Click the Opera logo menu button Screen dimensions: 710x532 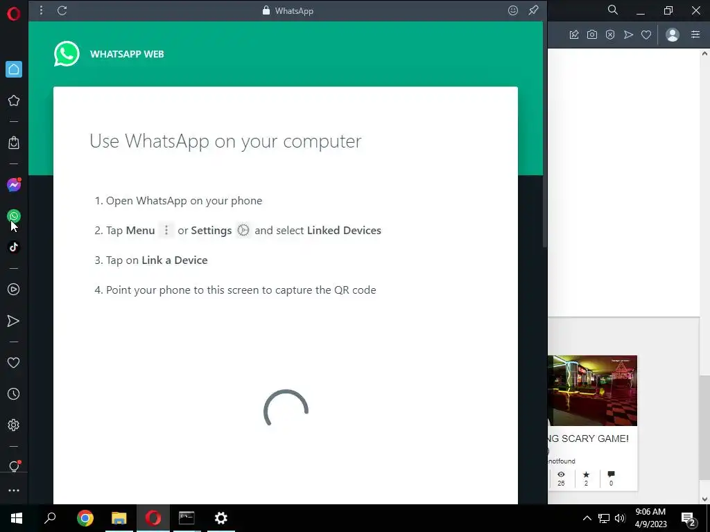click(14, 14)
